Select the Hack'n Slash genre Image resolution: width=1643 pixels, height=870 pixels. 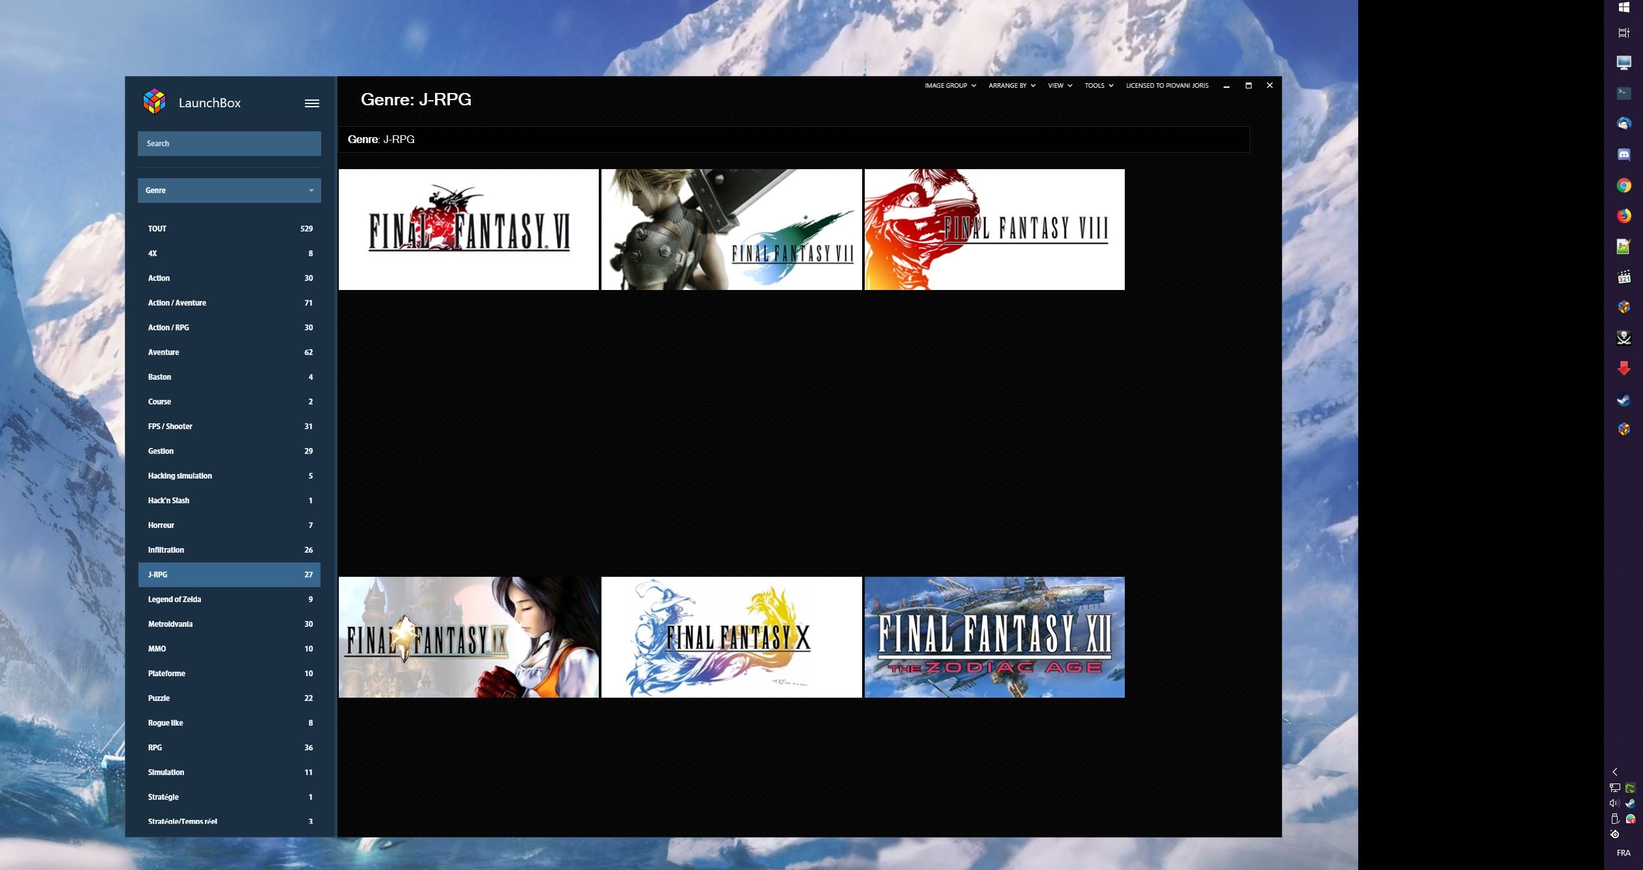[229, 501]
